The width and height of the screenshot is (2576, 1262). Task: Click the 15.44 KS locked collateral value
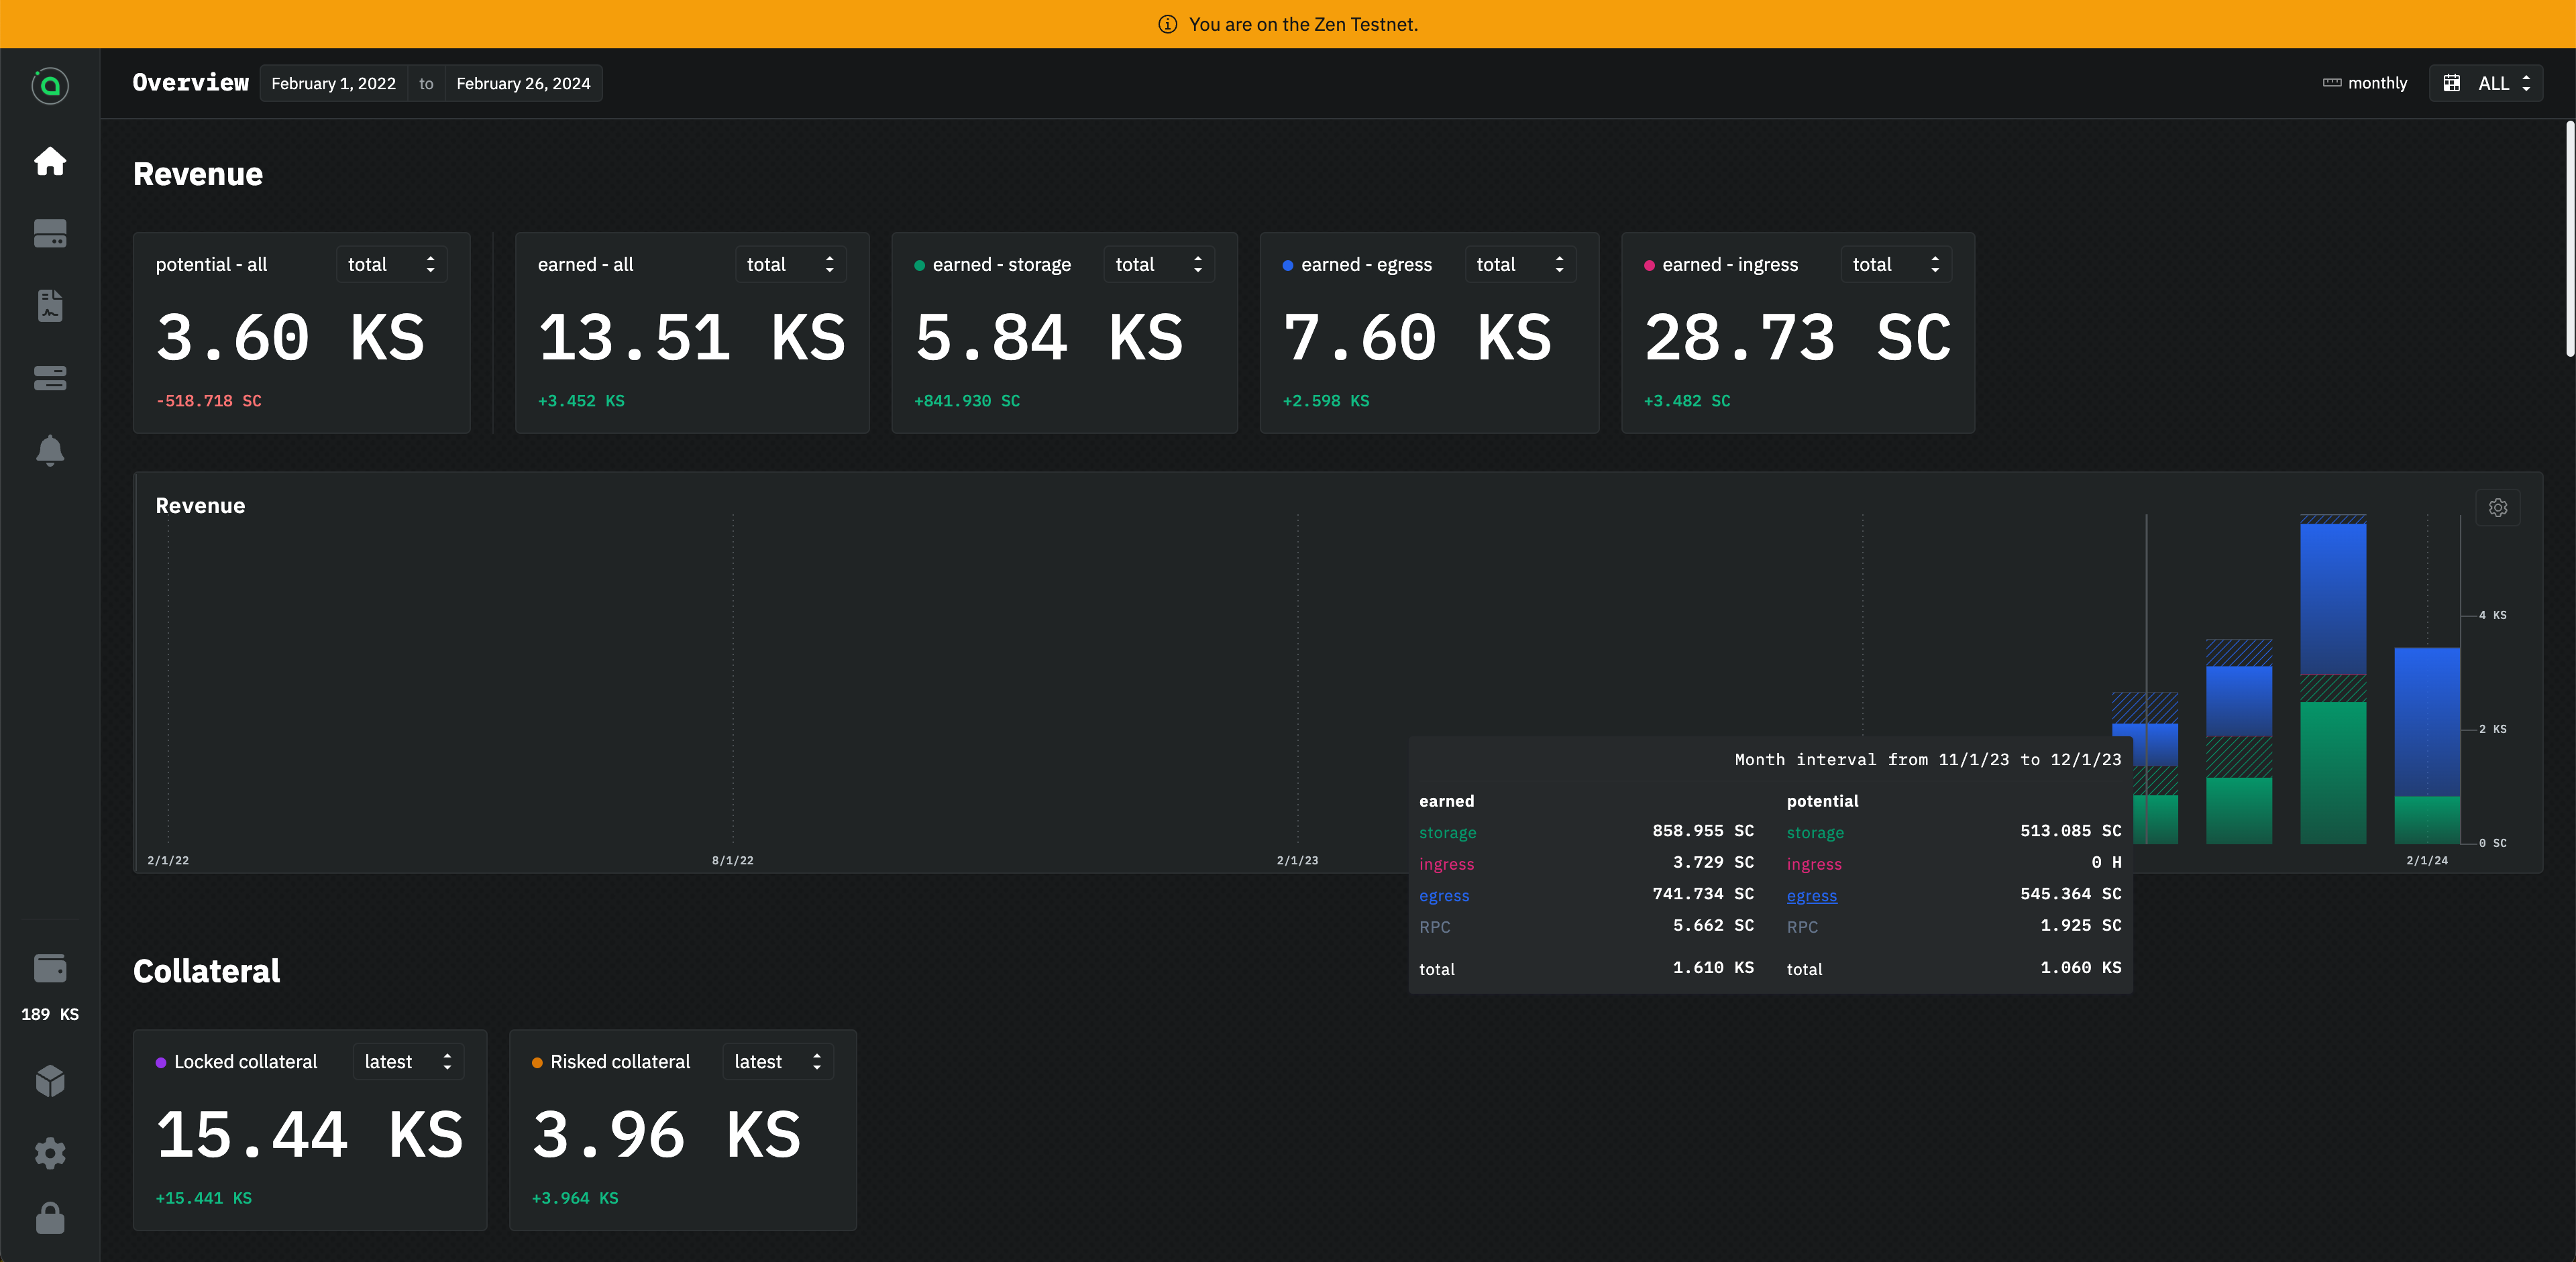310,1135
